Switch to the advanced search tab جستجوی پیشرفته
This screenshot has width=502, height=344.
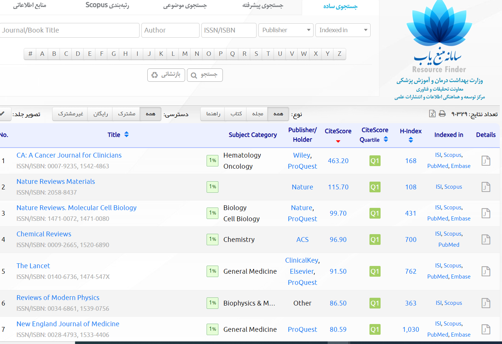(x=262, y=6)
